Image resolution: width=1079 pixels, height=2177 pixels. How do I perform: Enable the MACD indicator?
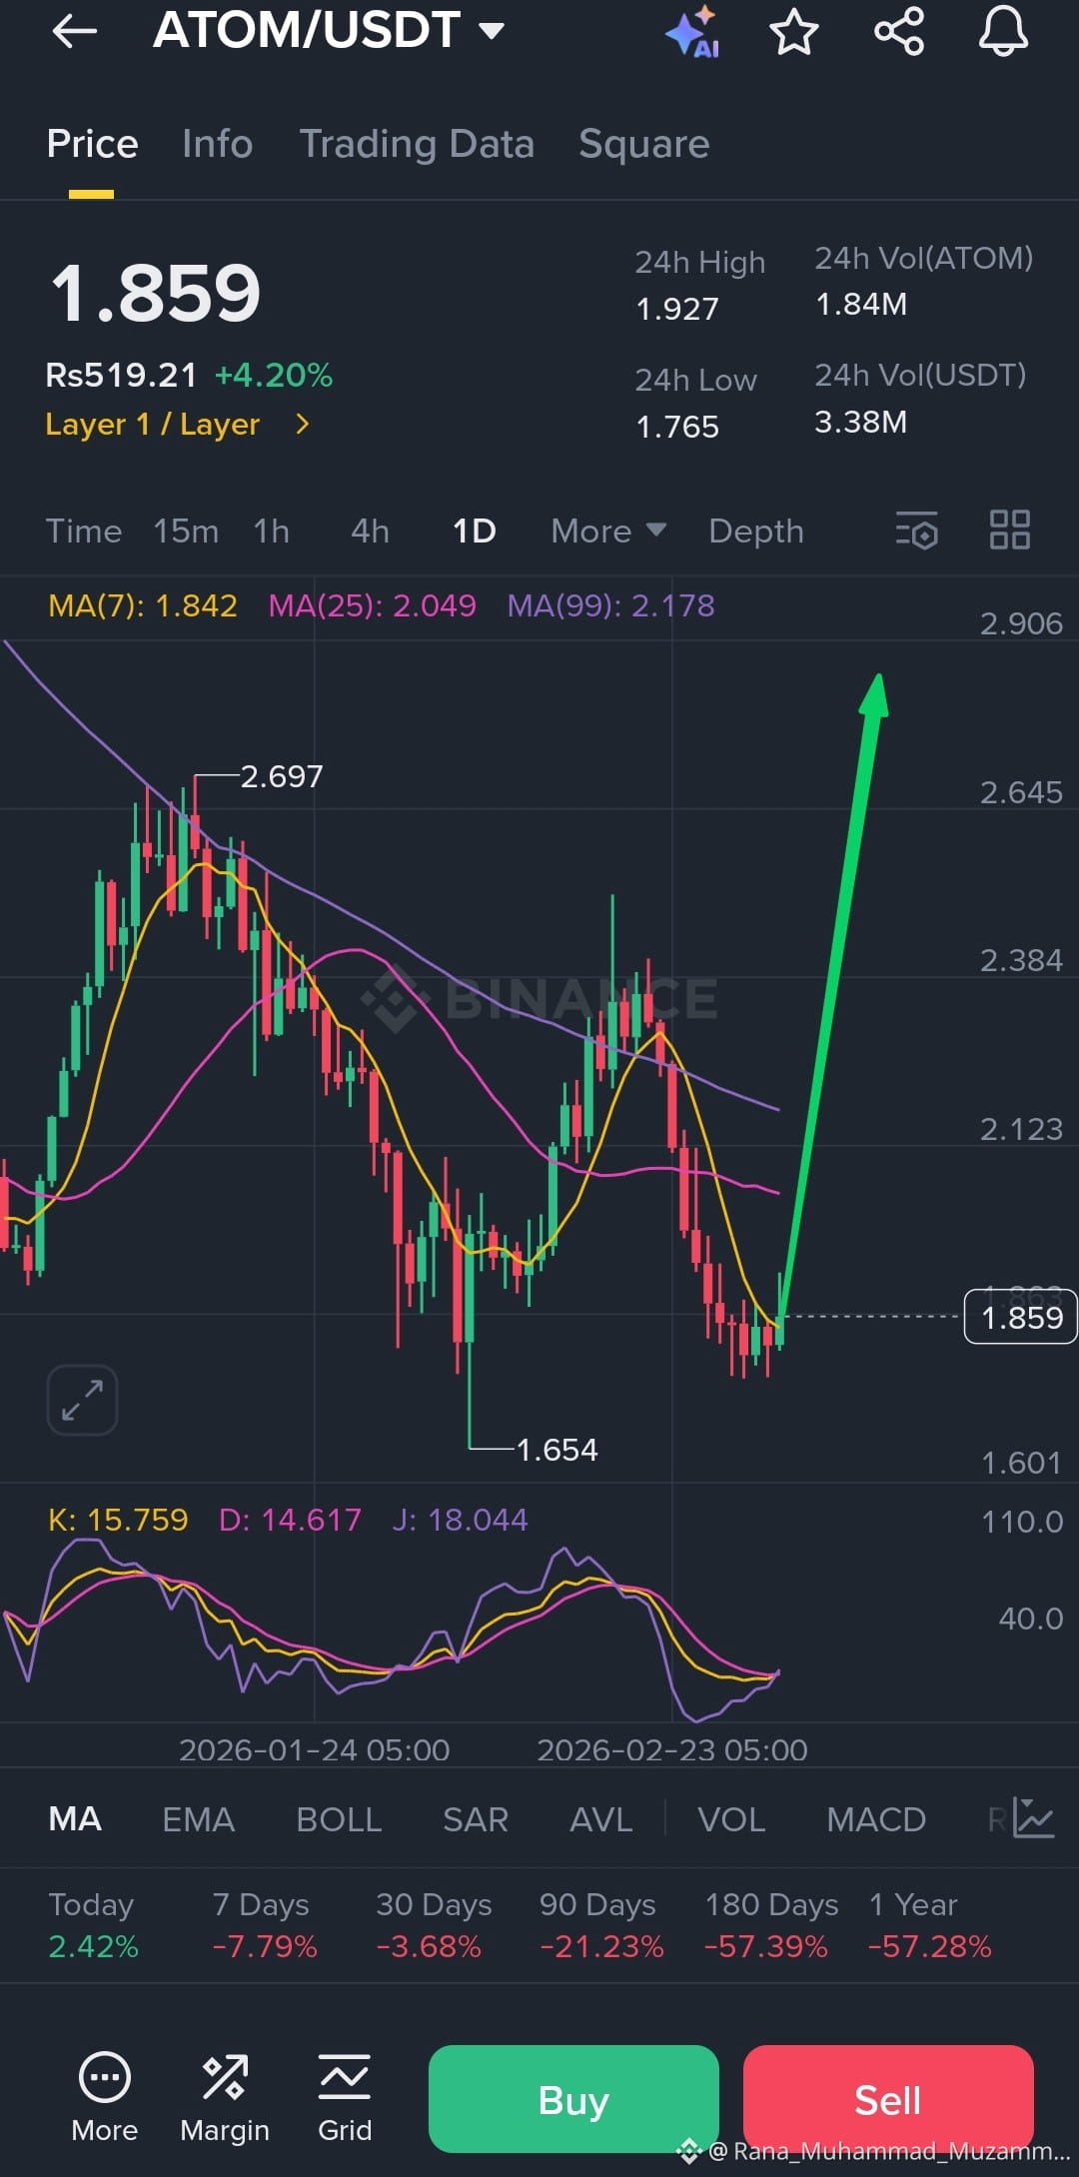pyautogui.click(x=876, y=1818)
